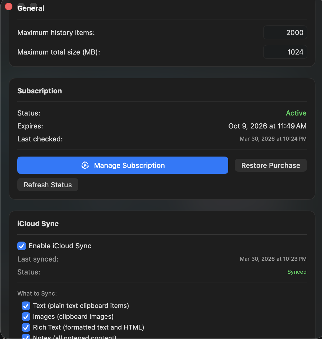Image resolution: width=322 pixels, height=339 pixels.
Task: Uncheck Rich Text formatted text and HTML
Action: (x=26, y=327)
